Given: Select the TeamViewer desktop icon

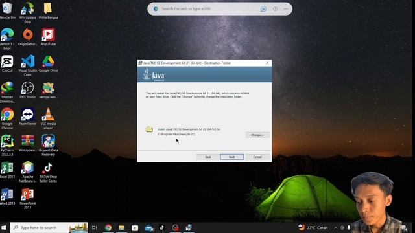Looking at the screenshot, I should point(27,116).
